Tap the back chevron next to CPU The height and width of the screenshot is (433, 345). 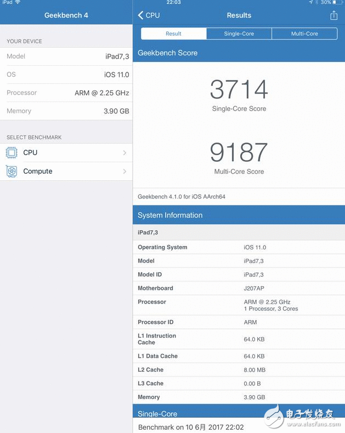140,15
